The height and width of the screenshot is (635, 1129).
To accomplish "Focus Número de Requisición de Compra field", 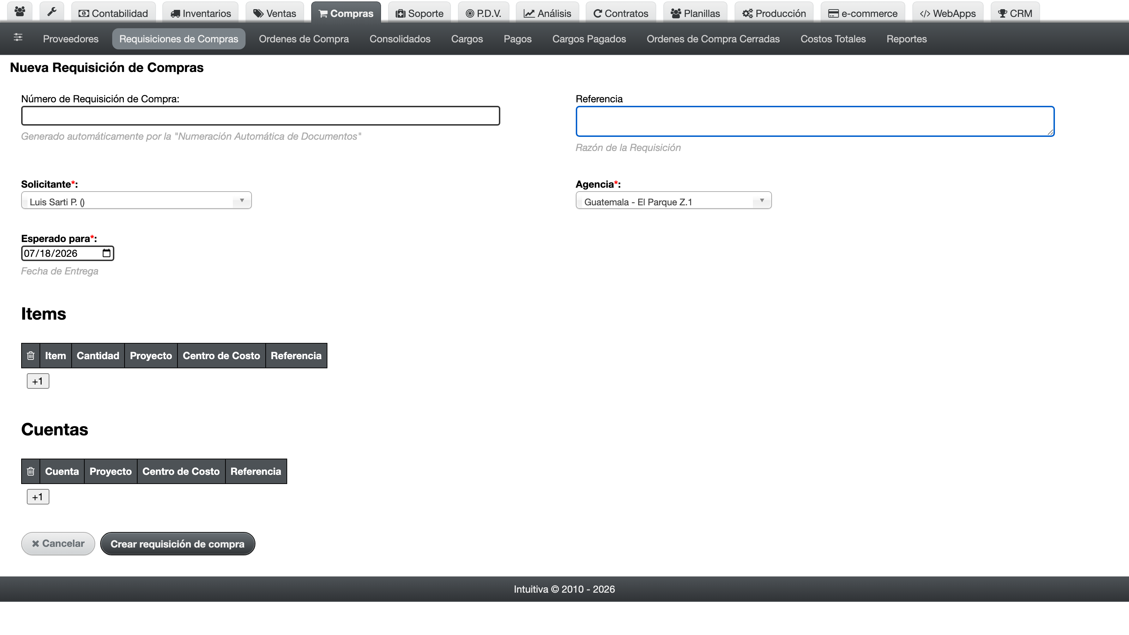I will 260,116.
